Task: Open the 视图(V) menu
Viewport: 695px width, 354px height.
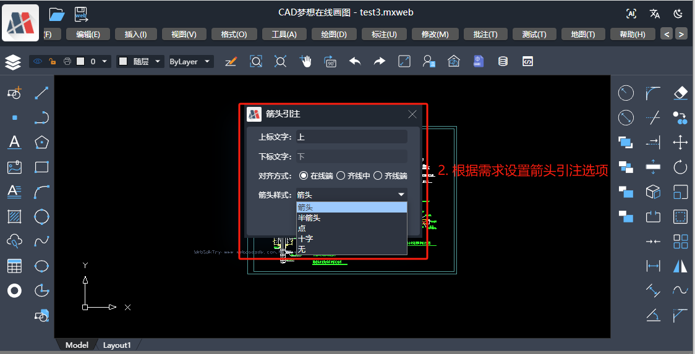Action: [184, 35]
